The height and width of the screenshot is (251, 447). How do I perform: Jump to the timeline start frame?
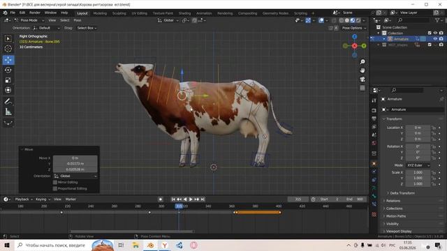(173, 199)
